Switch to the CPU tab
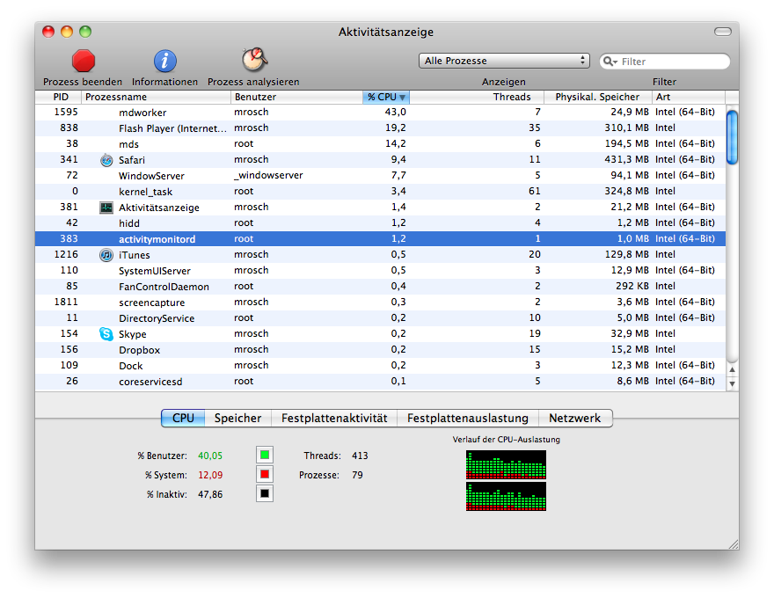This screenshot has width=774, height=598. [x=183, y=418]
